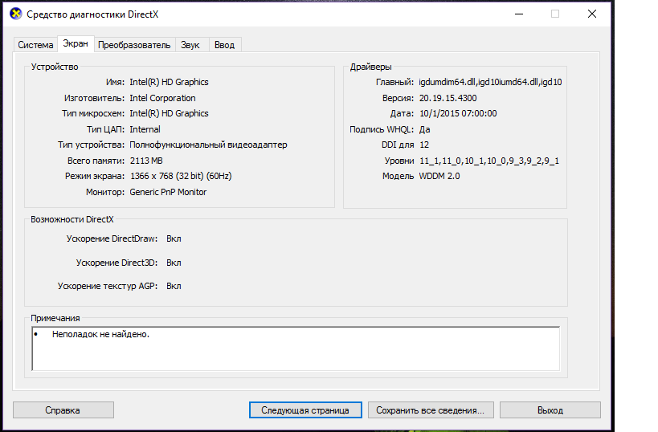This screenshot has height=432, width=658.
Task: Click the Вкл value beside Direct3D
Action: tap(174, 263)
